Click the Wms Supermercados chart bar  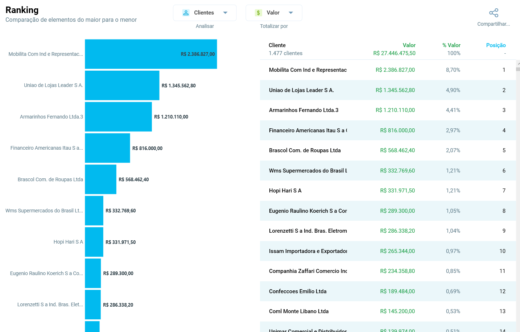point(94,211)
